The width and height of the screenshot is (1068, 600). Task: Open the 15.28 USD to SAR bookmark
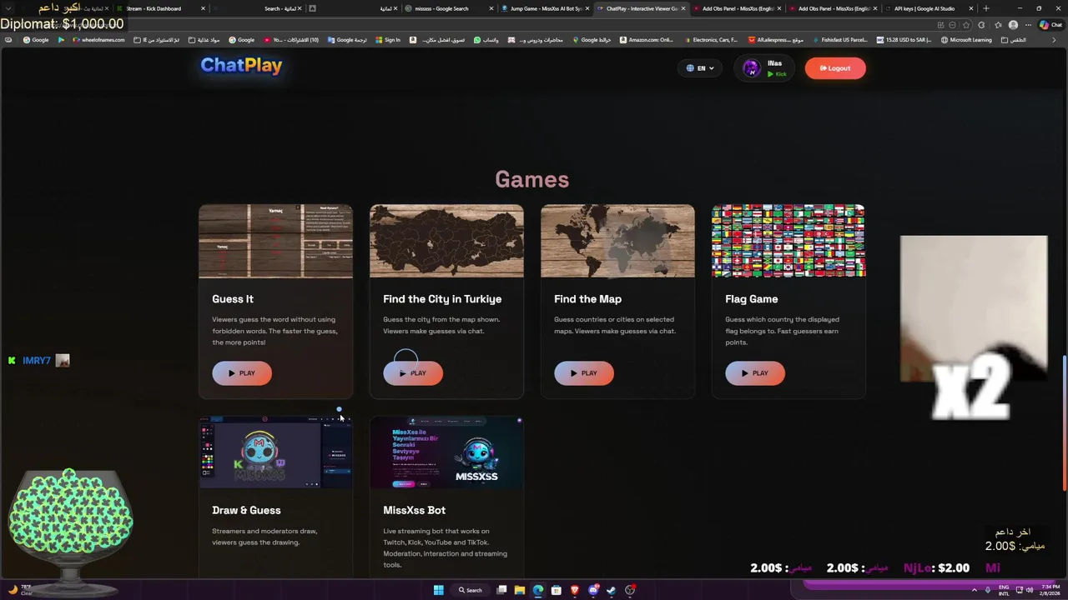[x=904, y=40]
